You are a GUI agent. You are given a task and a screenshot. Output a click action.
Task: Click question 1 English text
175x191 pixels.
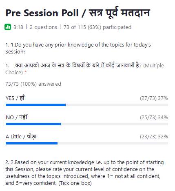78,48
